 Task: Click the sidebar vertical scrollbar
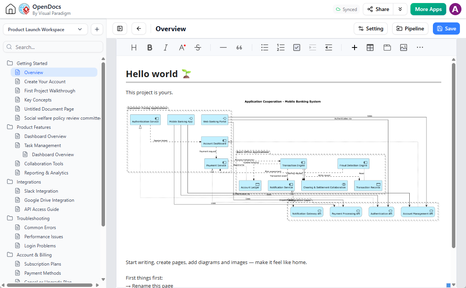click(x=103, y=144)
